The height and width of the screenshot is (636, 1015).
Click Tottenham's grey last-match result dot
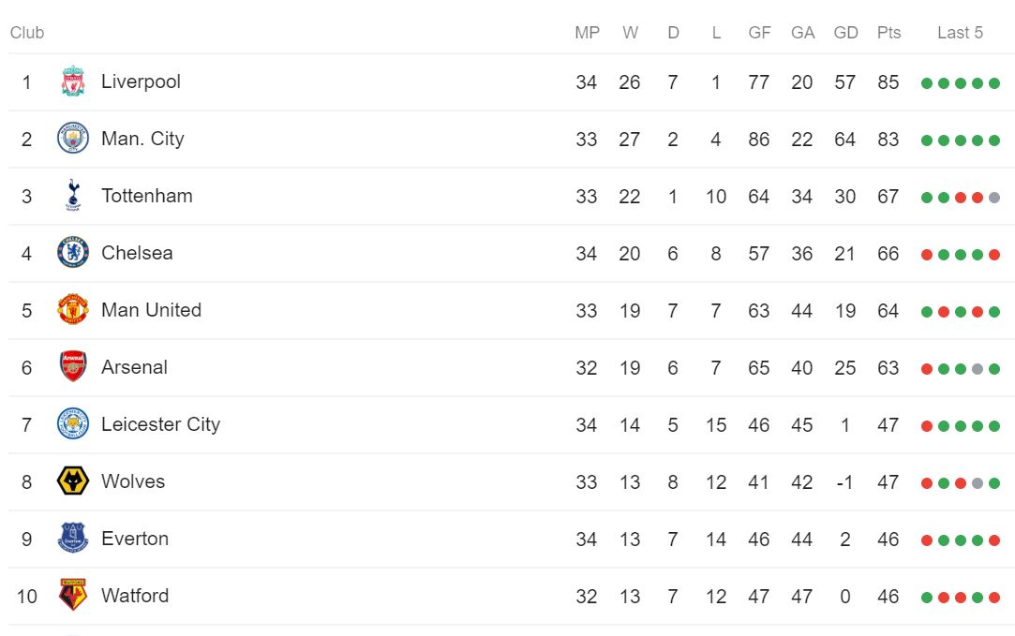(x=994, y=198)
